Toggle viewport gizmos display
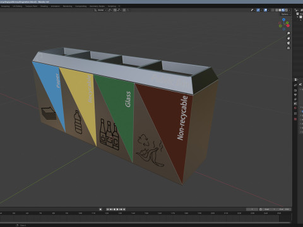This screenshot has height=227, width=303. click(258, 10)
